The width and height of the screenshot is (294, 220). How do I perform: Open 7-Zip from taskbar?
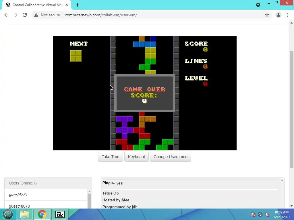60,214
